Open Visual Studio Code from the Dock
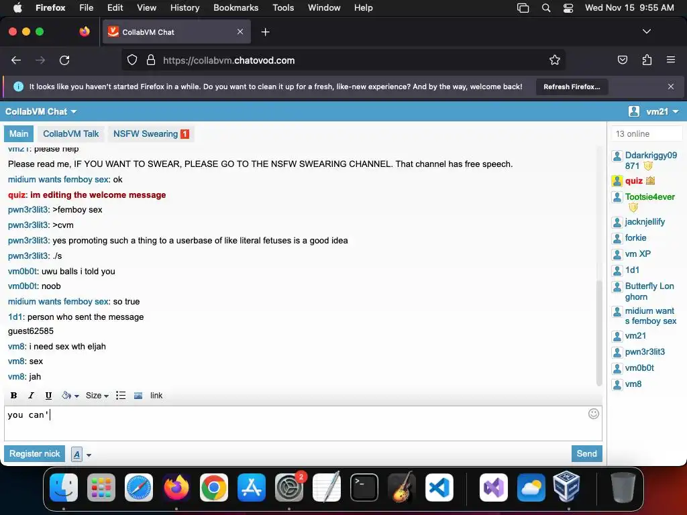Image resolution: width=687 pixels, height=515 pixels. click(x=439, y=488)
